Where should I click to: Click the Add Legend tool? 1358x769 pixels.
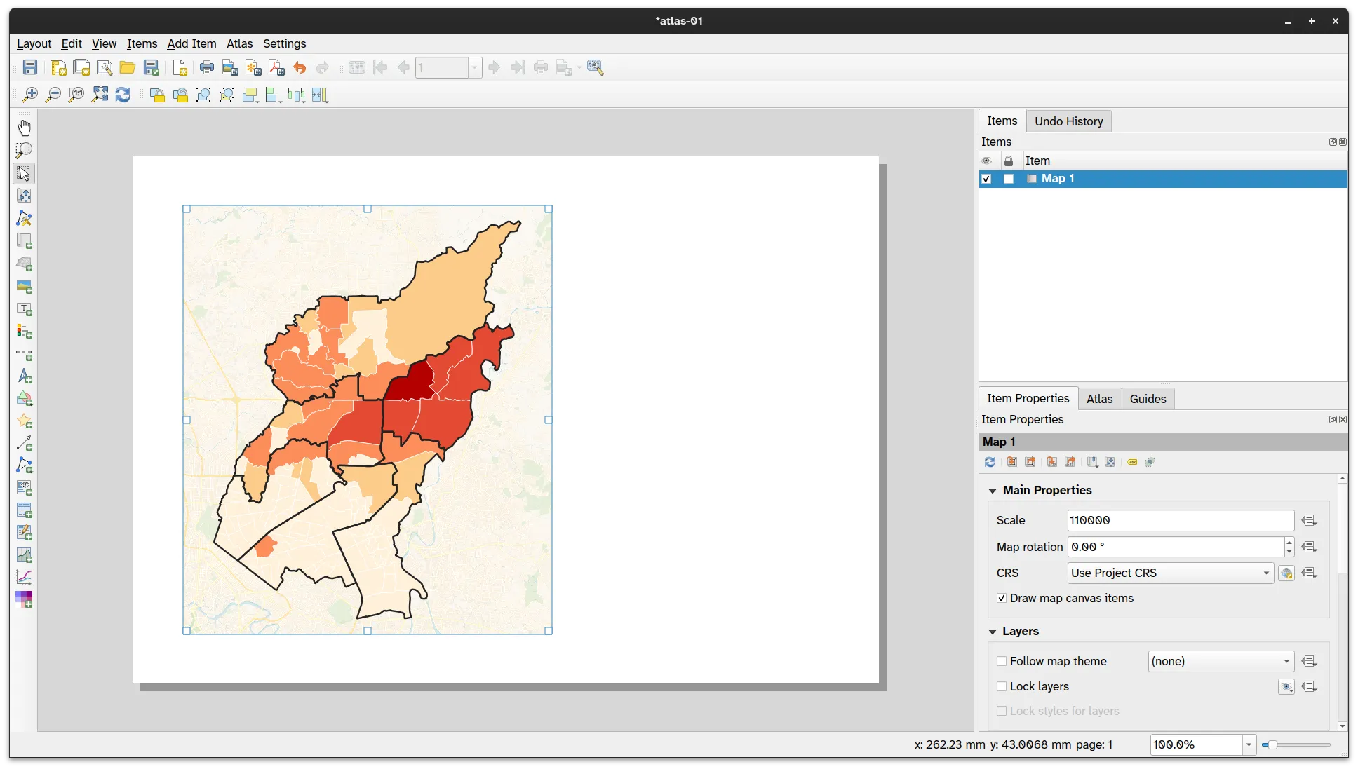(x=24, y=332)
